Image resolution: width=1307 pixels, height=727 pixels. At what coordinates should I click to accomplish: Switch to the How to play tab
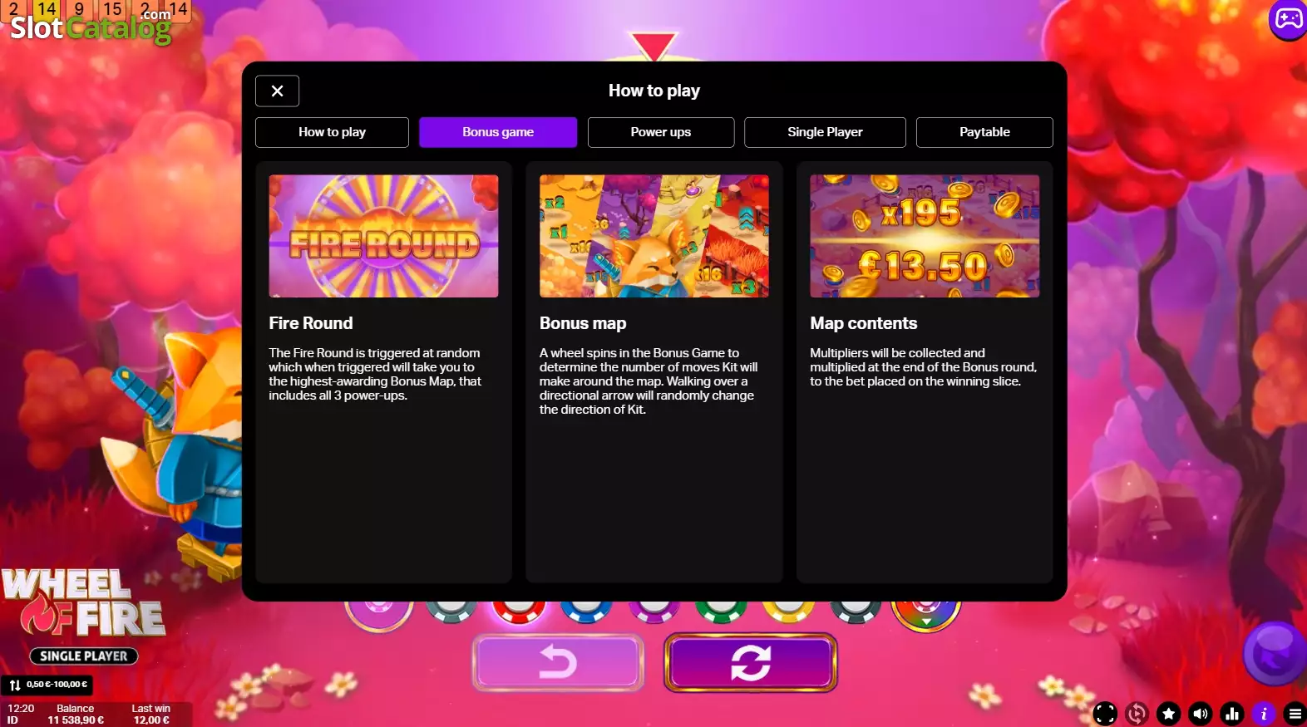pyautogui.click(x=332, y=132)
